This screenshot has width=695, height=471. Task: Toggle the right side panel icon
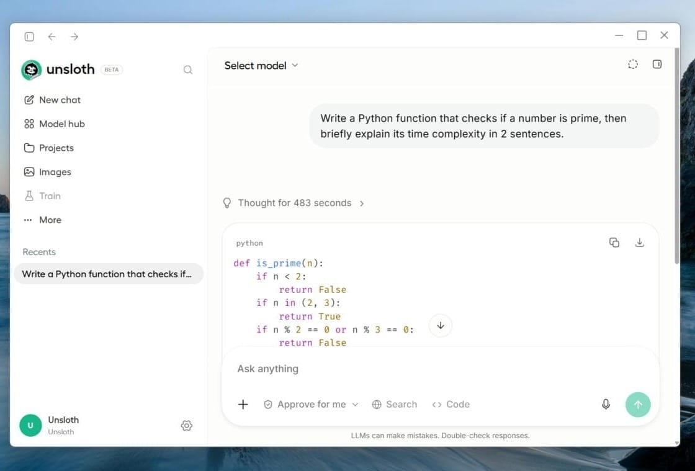coord(657,65)
